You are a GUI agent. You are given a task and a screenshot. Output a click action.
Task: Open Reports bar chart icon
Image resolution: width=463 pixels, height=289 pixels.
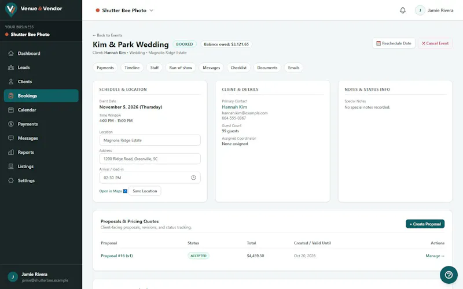11,153
